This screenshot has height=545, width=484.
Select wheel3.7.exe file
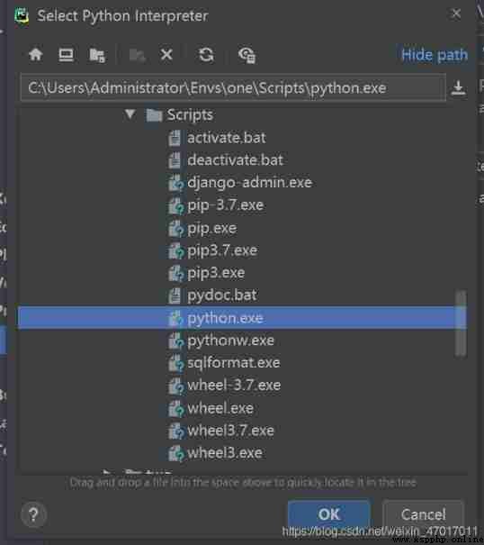pyautogui.click(x=221, y=431)
